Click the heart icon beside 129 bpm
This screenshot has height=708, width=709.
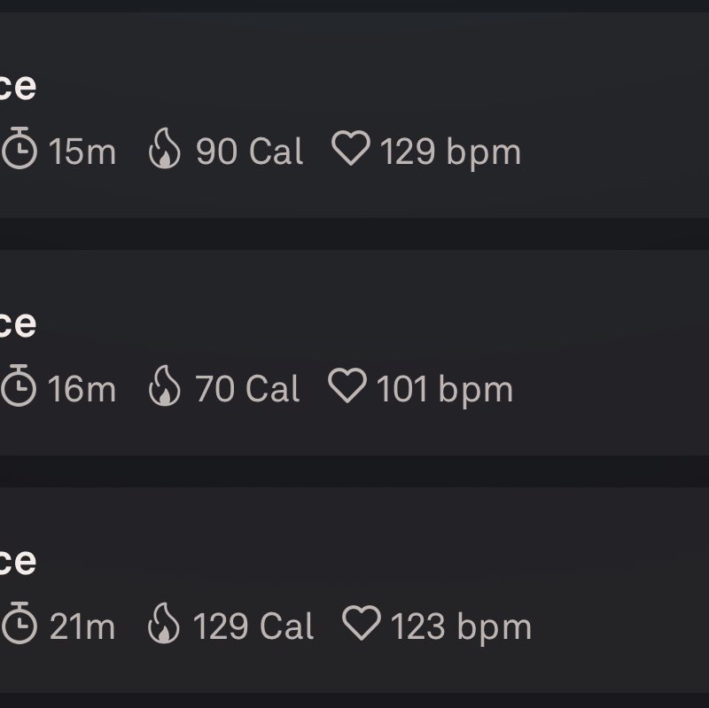pyautogui.click(x=351, y=147)
